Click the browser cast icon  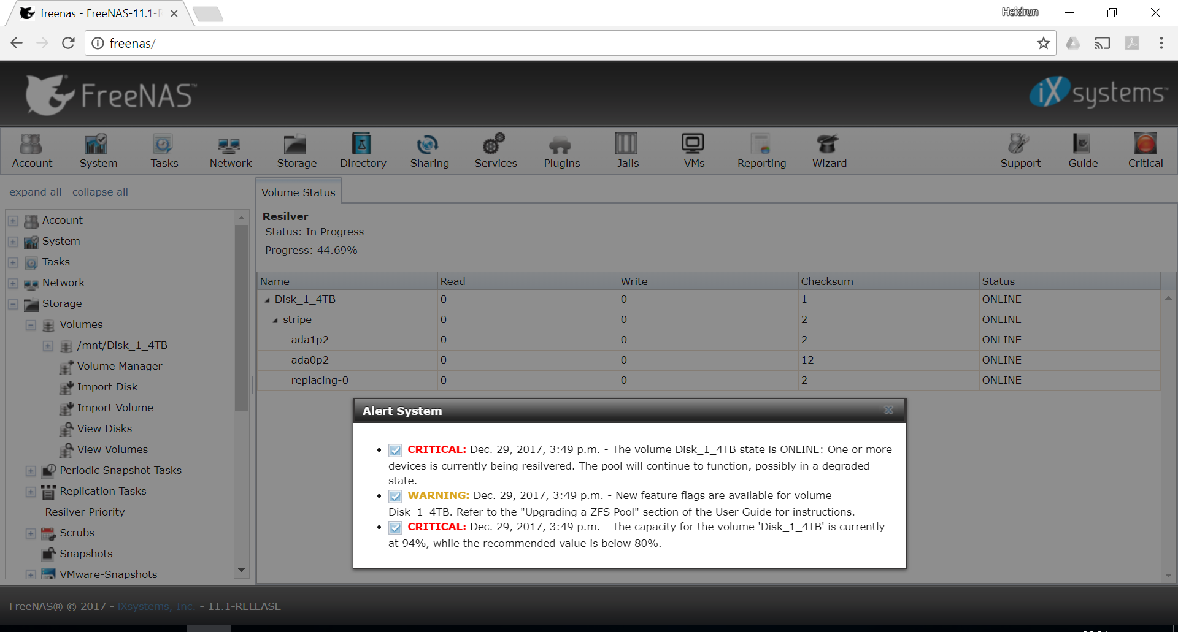(1103, 43)
